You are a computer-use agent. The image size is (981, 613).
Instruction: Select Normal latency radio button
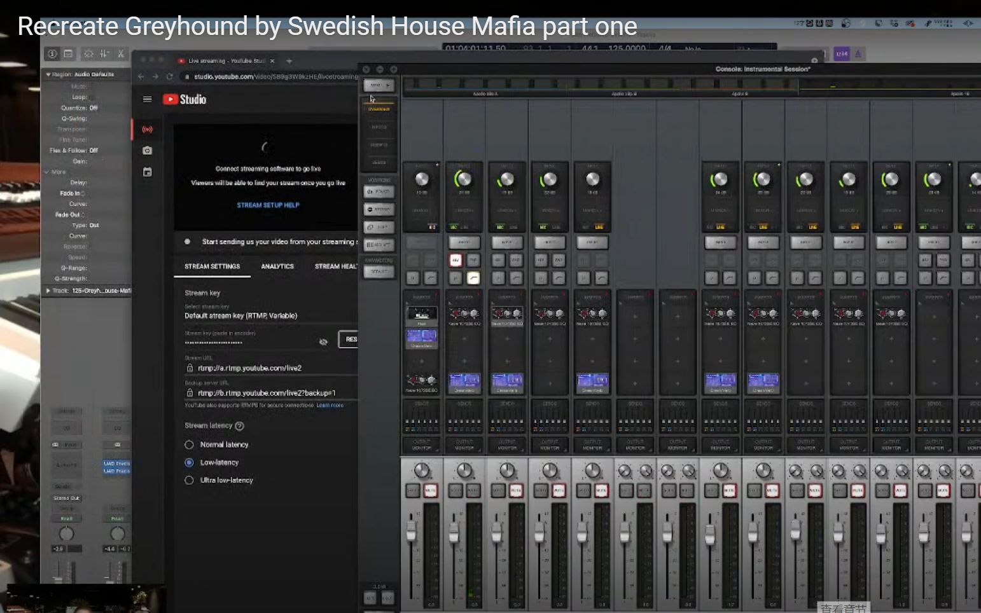tap(189, 444)
